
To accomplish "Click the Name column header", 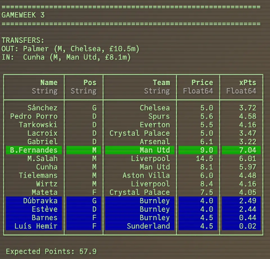I will pyautogui.click(x=49, y=82).
